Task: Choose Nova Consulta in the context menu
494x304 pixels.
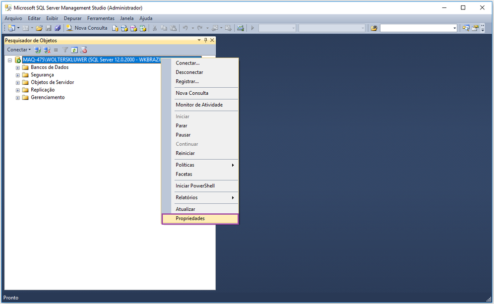Action: [200, 93]
